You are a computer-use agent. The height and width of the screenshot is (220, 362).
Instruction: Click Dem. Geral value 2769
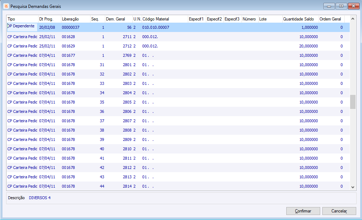127,55
